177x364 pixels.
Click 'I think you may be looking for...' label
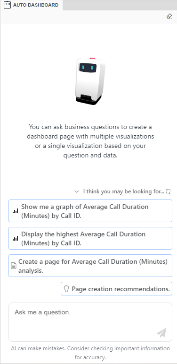click(124, 192)
